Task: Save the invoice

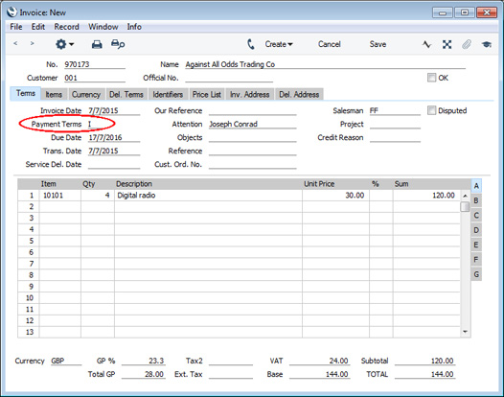Action: (378, 44)
